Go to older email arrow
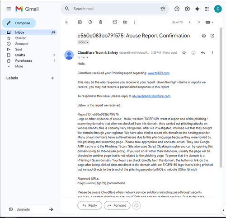The height and width of the screenshot is (218, 226). tap(199, 22)
